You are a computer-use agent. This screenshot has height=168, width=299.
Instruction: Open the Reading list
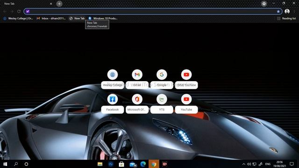point(286,18)
